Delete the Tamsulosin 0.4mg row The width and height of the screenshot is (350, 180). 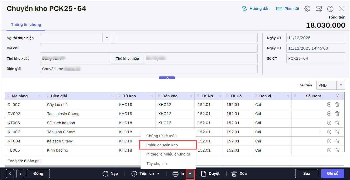pos(337,114)
